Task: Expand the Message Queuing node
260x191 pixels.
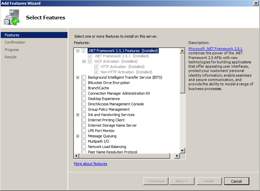Action: pyautogui.click(x=78, y=136)
